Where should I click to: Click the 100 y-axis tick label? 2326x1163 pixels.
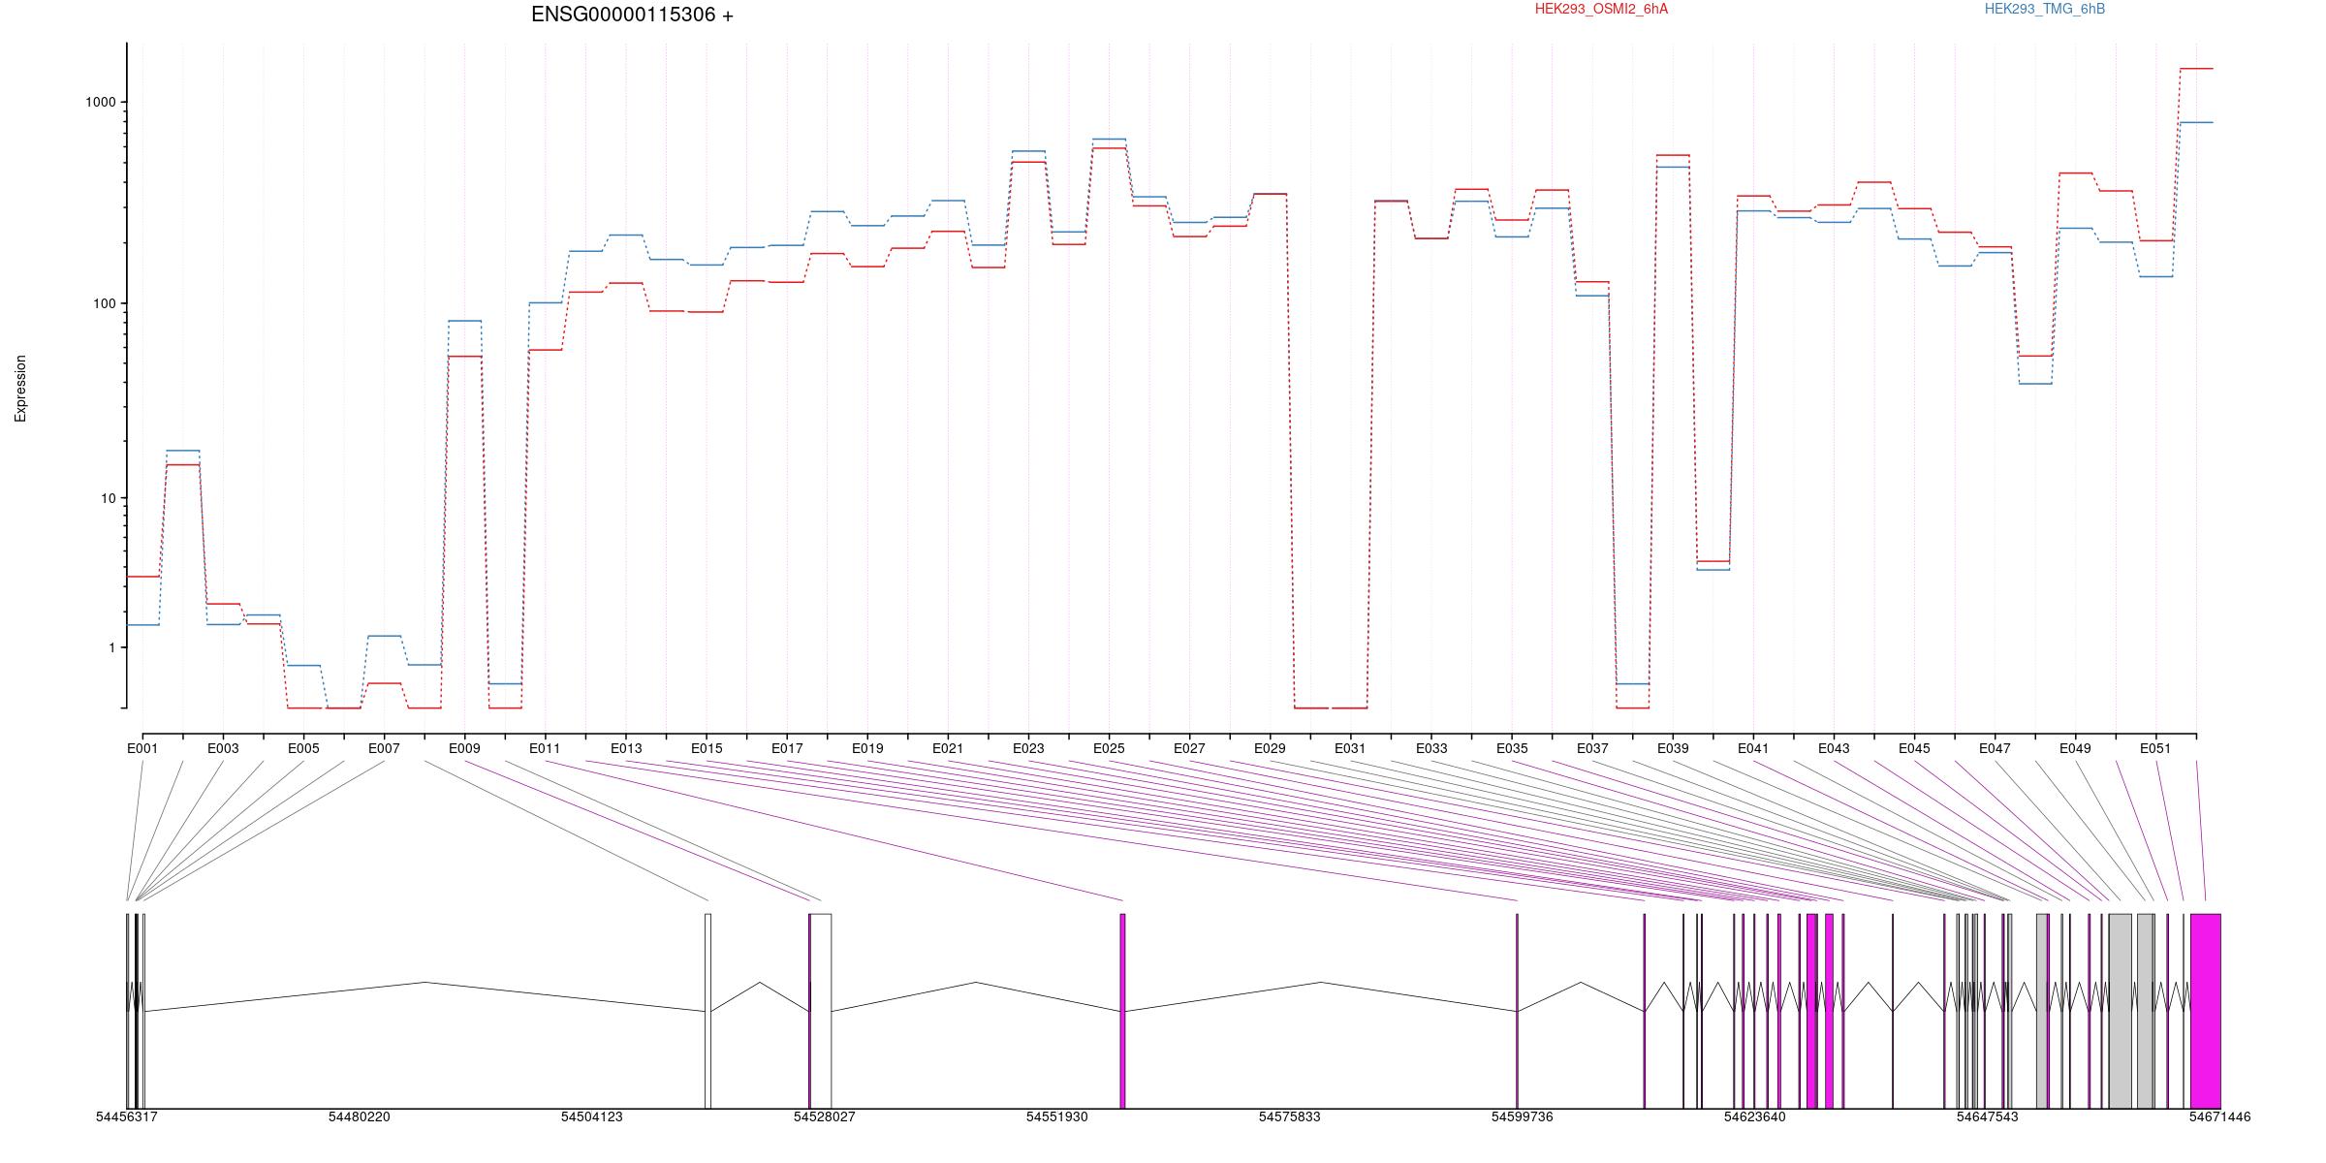click(x=105, y=303)
